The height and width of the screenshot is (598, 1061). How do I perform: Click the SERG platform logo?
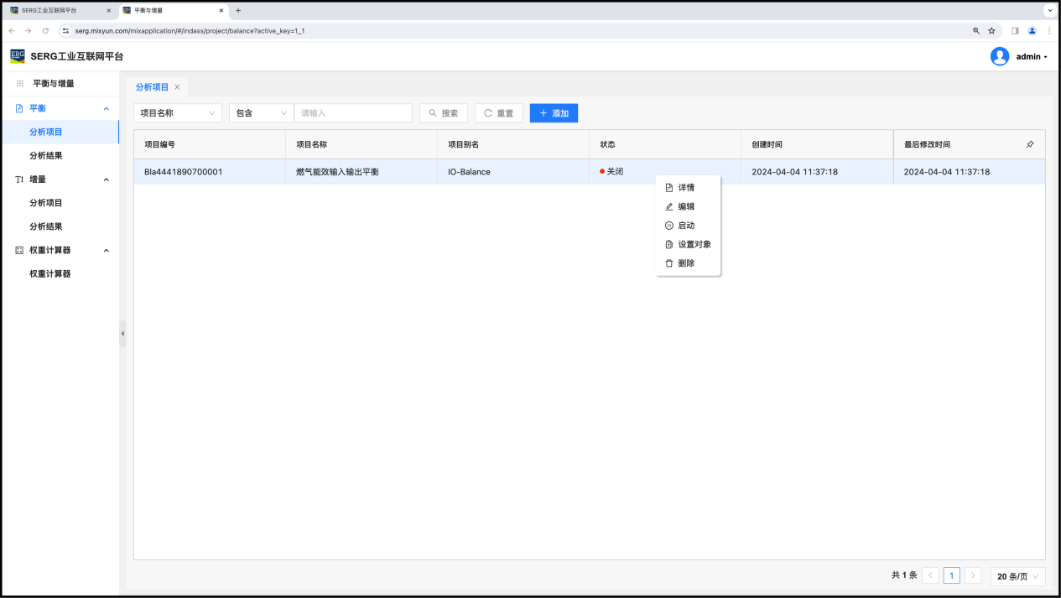[x=18, y=56]
